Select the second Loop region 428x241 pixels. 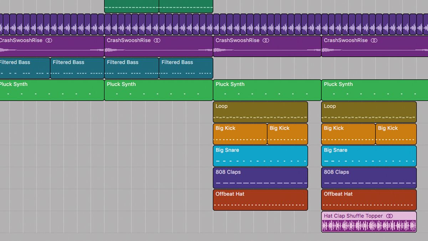point(368,112)
